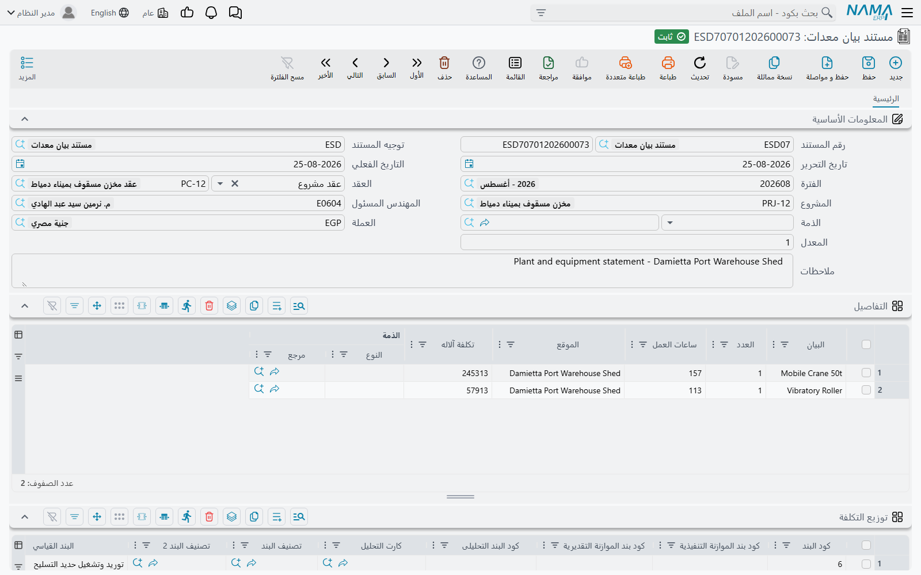Collapse the المعلومات الأساسية section
The width and height of the screenshot is (921, 575).
pos(25,119)
